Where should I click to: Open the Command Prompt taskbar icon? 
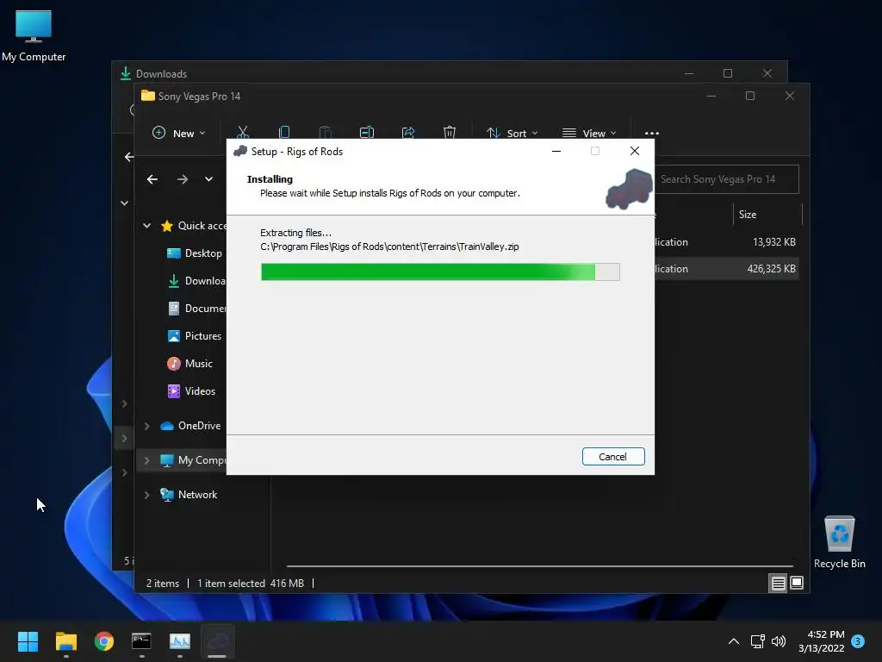pyautogui.click(x=141, y=641)
